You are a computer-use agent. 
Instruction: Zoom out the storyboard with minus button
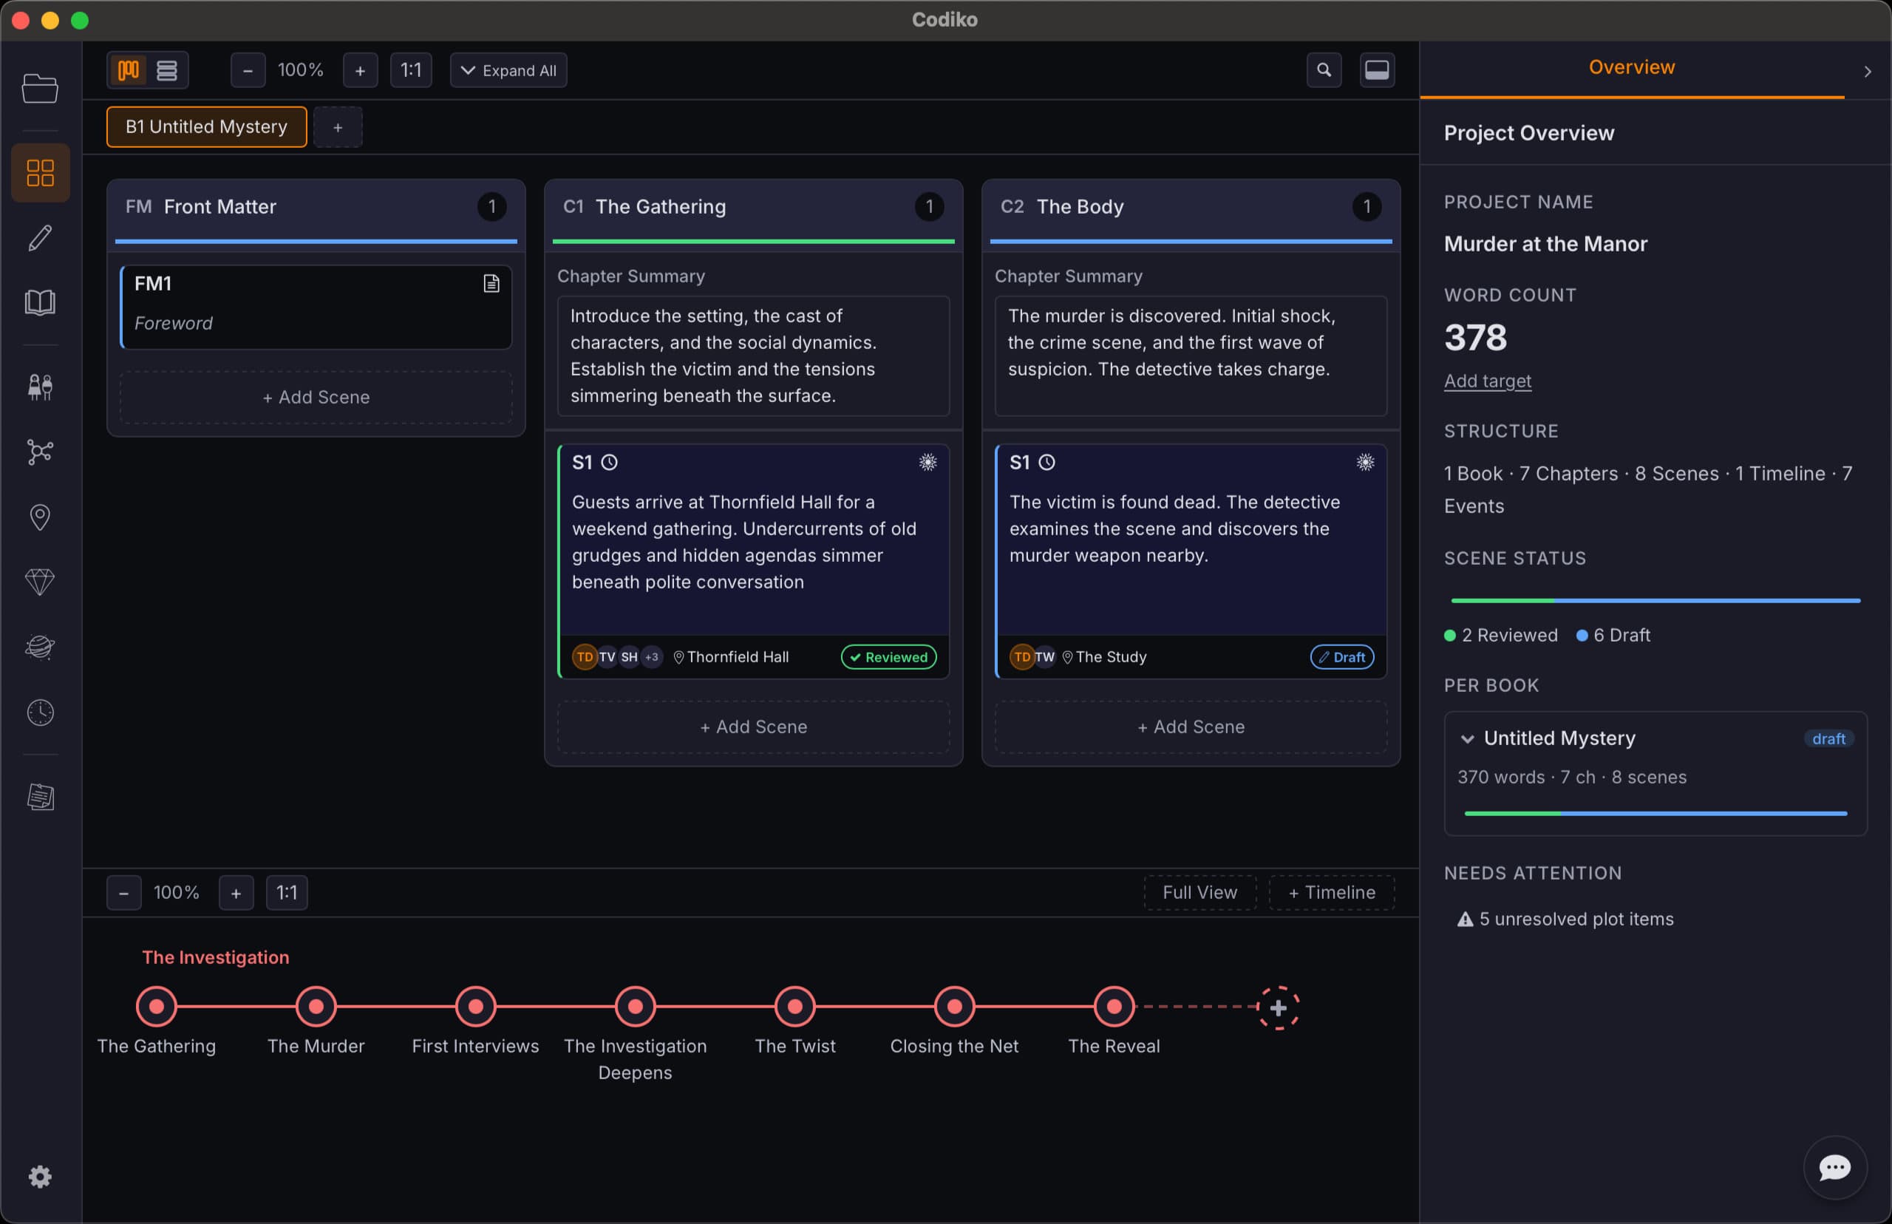click(x=248, y=70)
